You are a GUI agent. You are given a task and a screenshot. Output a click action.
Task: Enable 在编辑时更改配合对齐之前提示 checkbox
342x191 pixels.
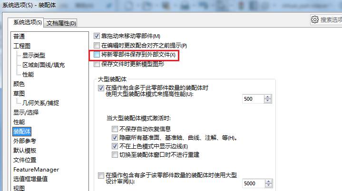point(97,45)
